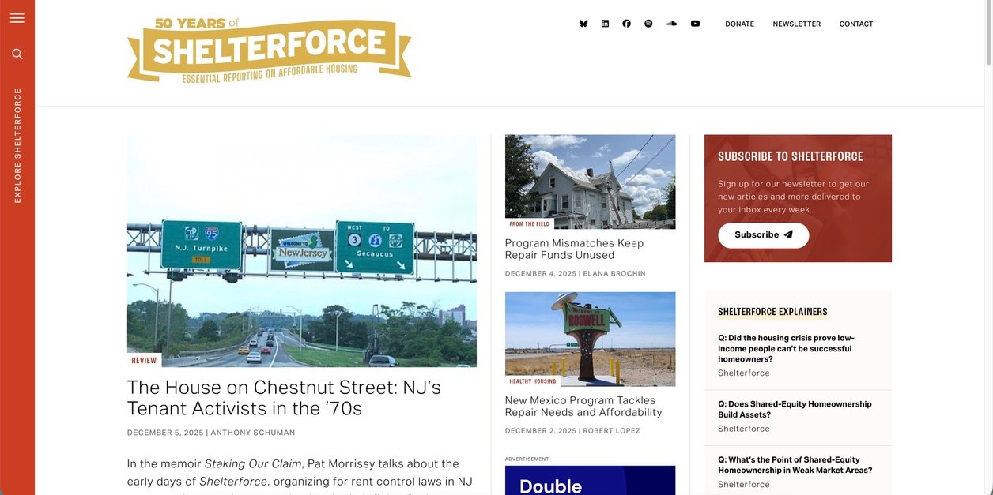Open New Mexico Program Tackles Repair article
This screenshot has width=993, height=495.
pos(583,406)
